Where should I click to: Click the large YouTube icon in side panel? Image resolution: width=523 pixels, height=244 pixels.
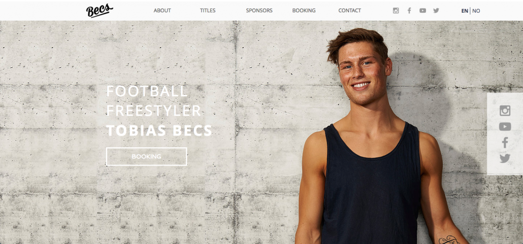505,127
